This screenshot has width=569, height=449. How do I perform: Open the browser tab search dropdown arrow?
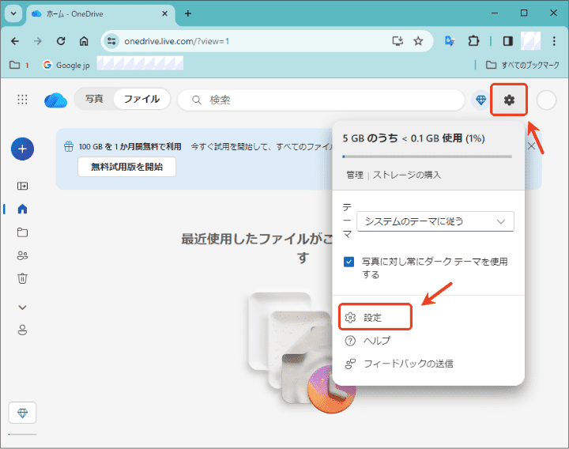point(13,13)
